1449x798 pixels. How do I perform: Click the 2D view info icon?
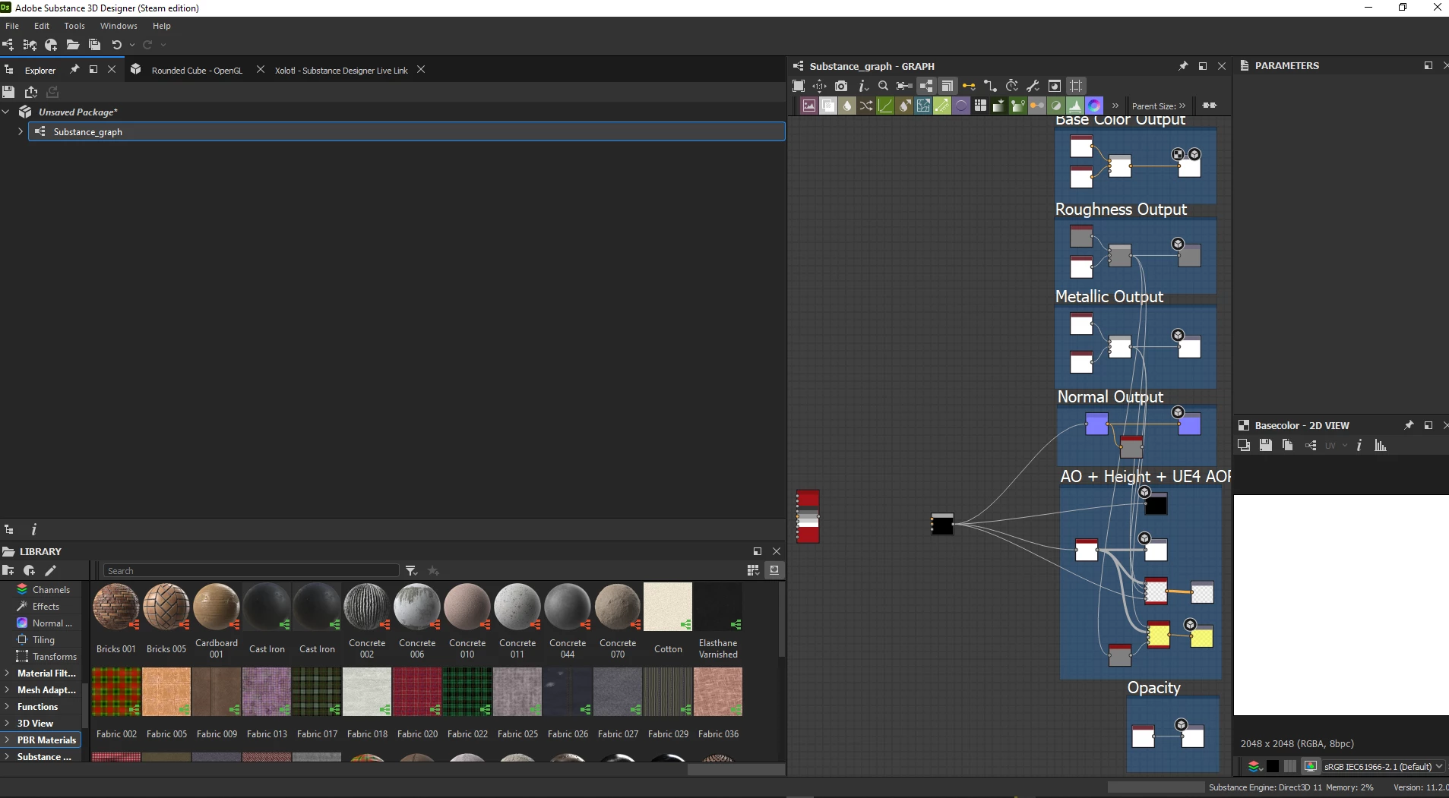pos(1359,446)
